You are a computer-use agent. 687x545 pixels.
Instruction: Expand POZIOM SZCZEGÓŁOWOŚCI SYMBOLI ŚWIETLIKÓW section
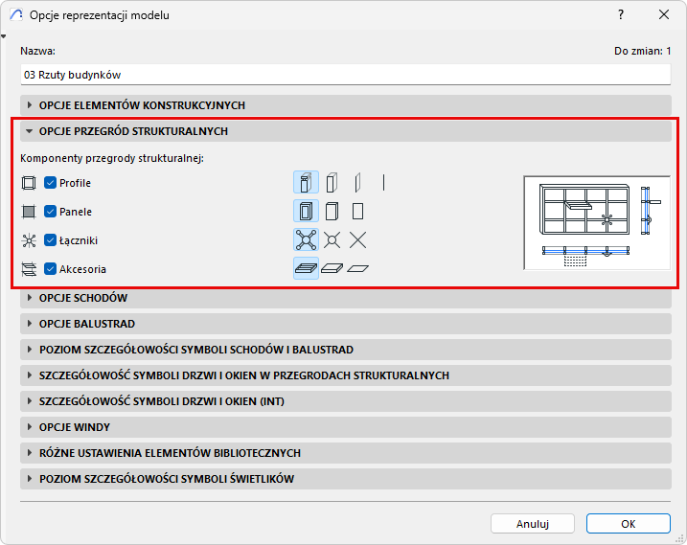click(x=346, y=479)
